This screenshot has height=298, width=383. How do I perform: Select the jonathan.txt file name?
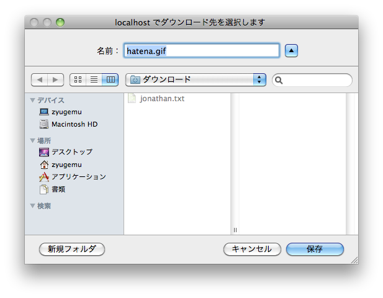pyautogui.click(x=162, y=99)
